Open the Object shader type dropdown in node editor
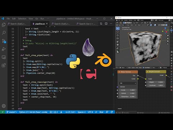173x130 pixels. pyautogui.click(x=123, y=68)
